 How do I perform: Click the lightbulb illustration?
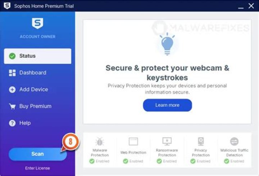coord(167,44)
